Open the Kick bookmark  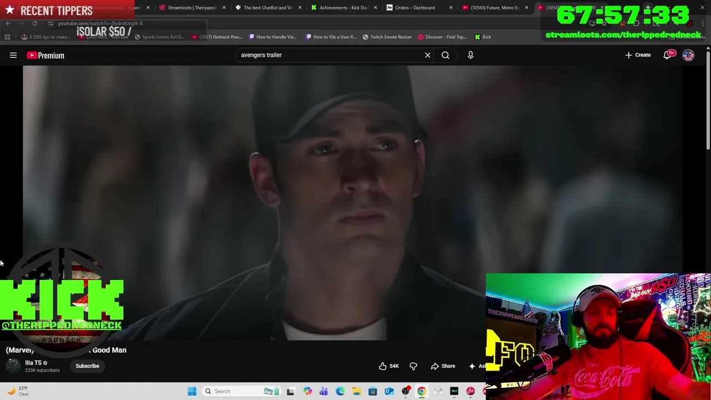tap(483, 37)
